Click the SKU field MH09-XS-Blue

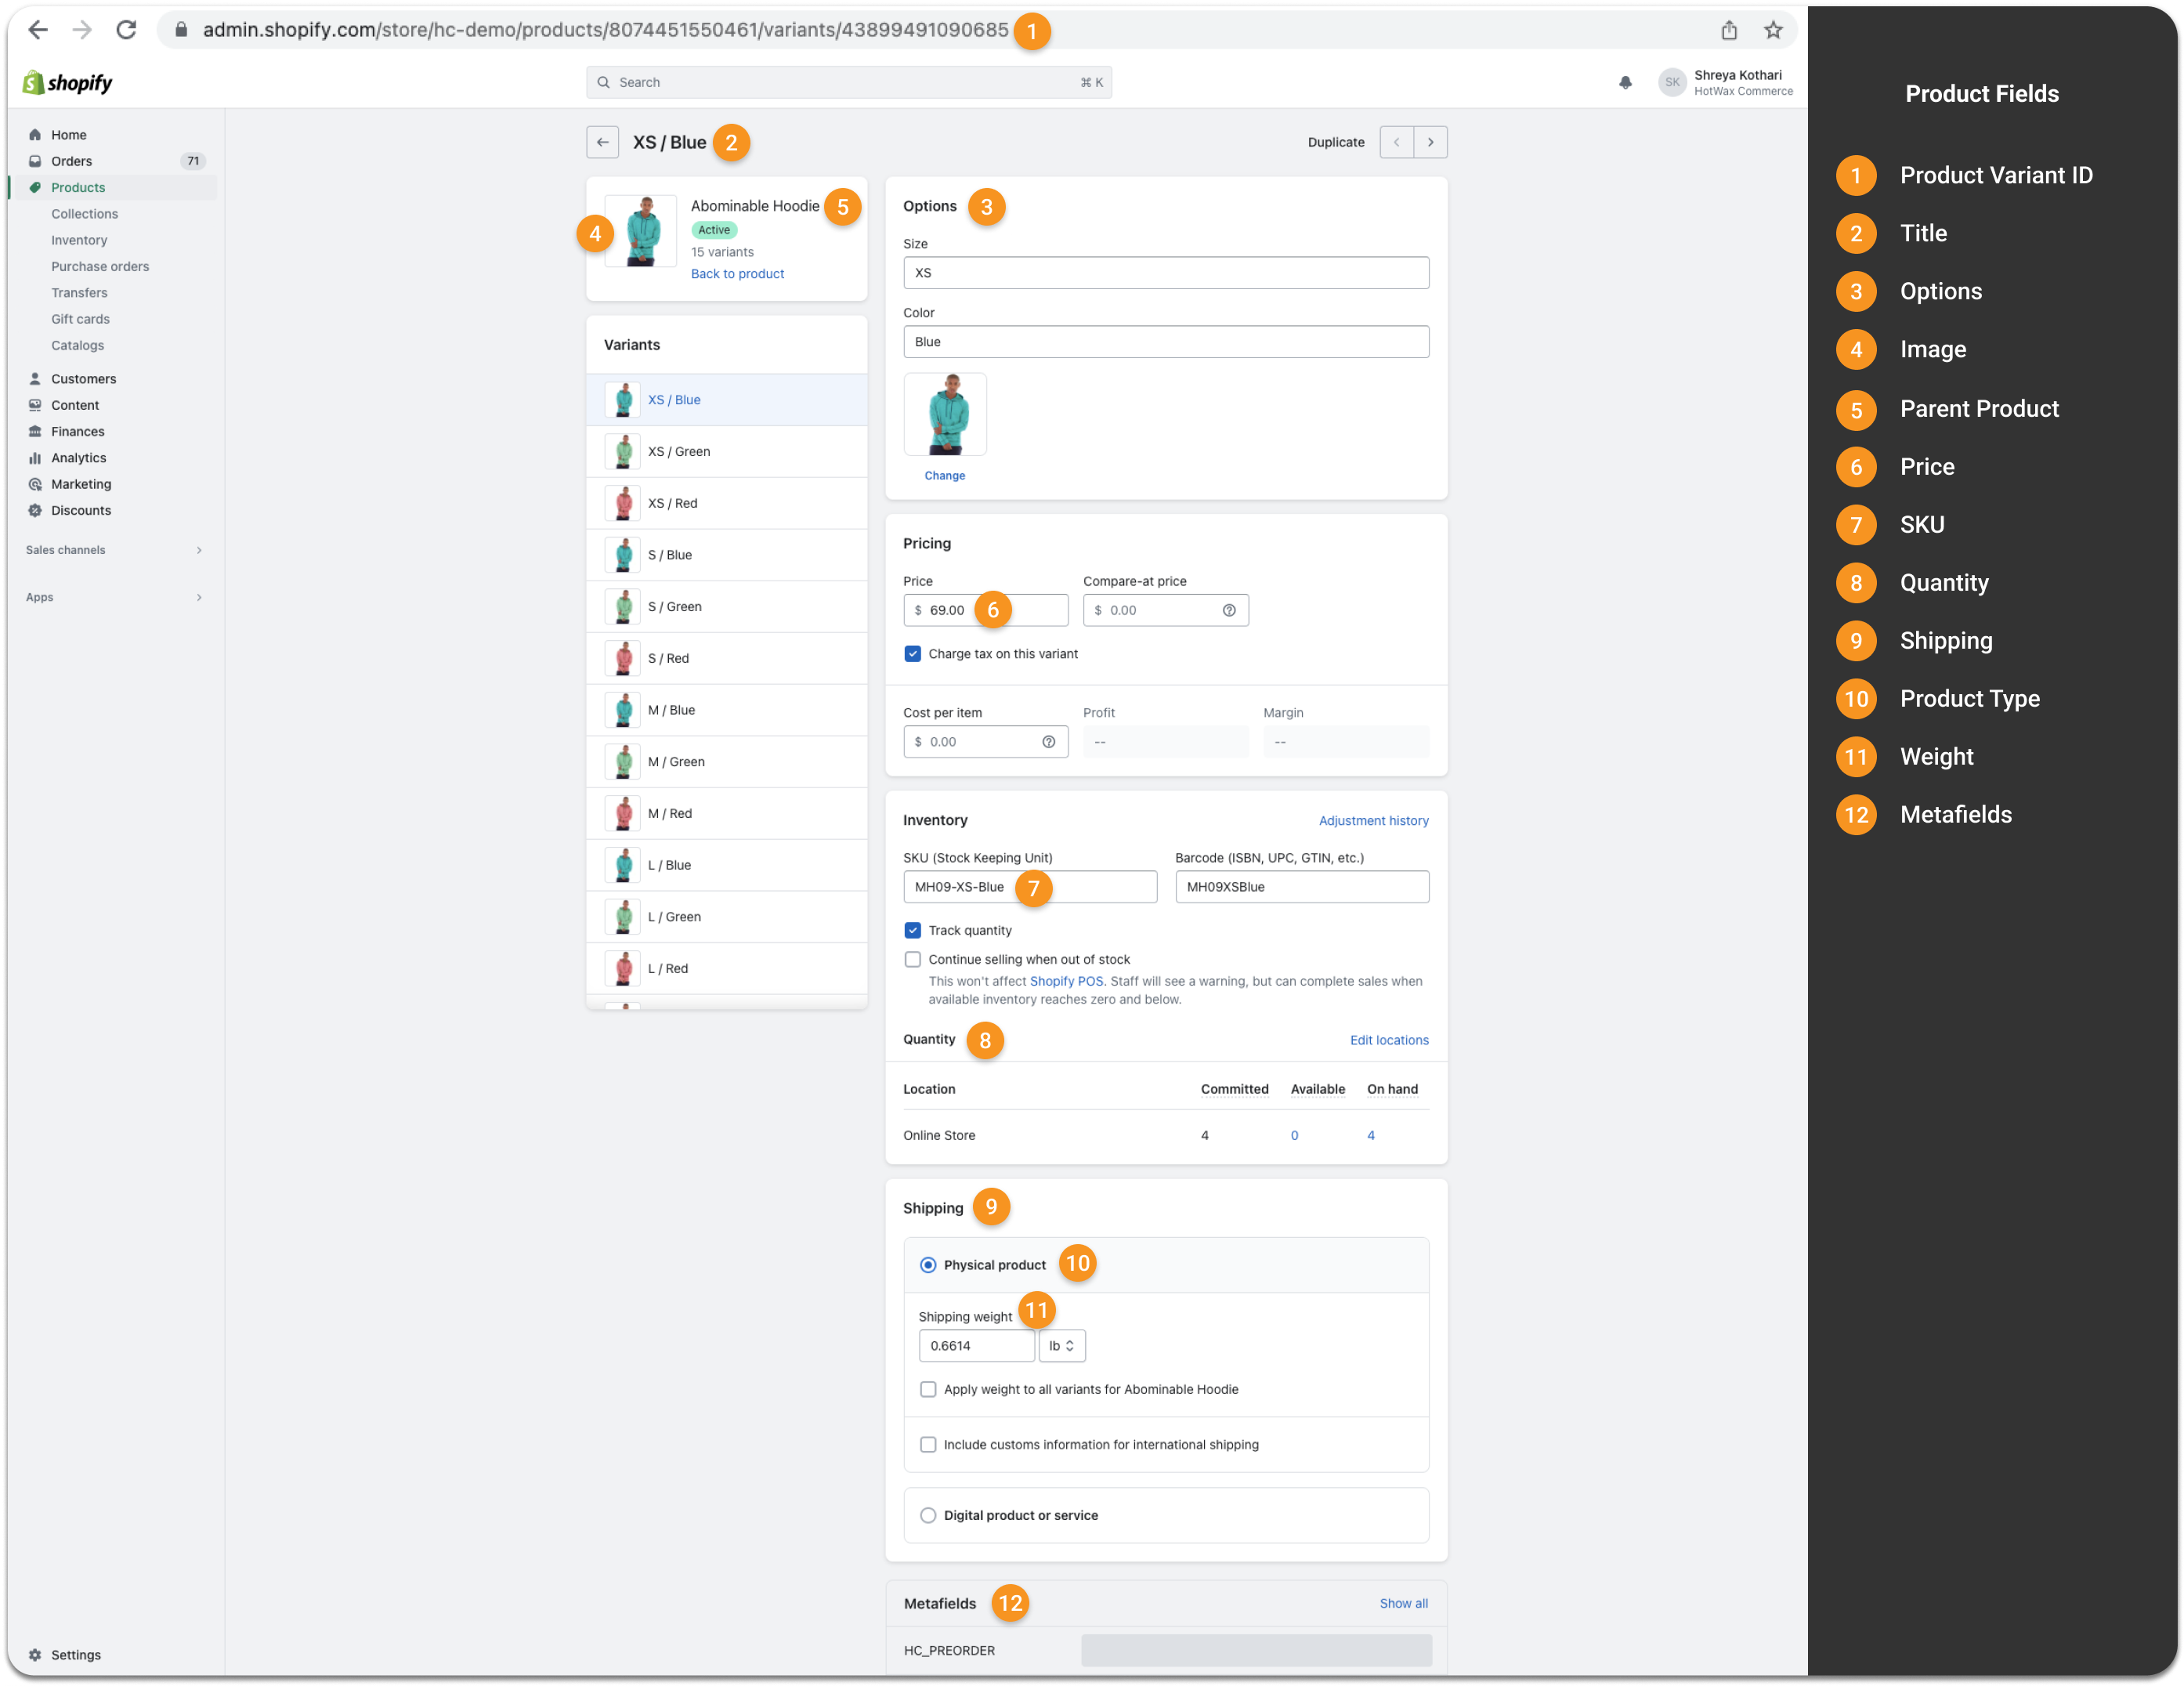coord(1030,887)
